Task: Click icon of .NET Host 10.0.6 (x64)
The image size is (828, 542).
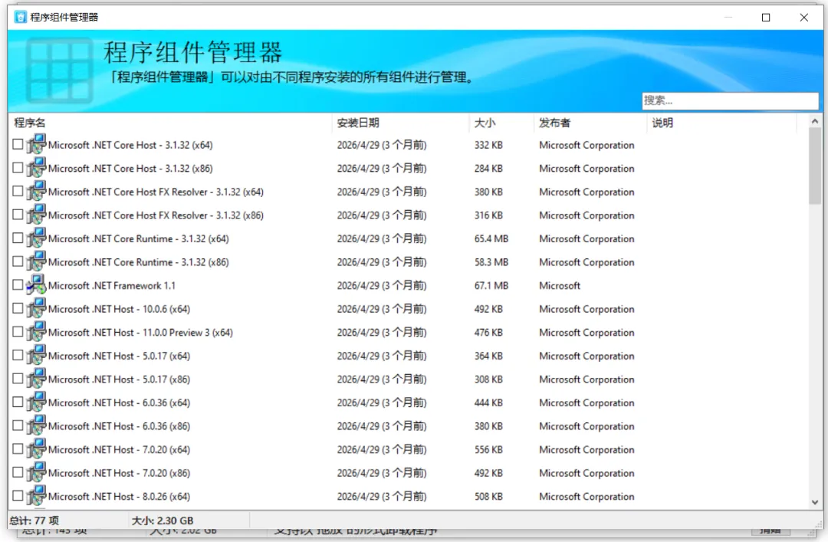Action: click(x=37, y=308)
